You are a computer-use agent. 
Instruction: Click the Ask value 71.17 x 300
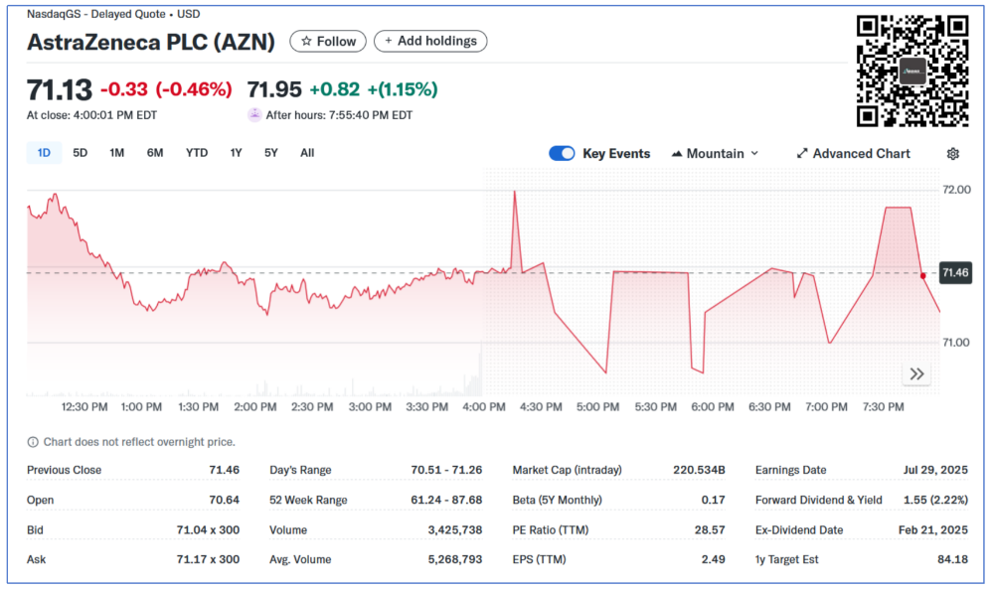(x=208, y=559)
